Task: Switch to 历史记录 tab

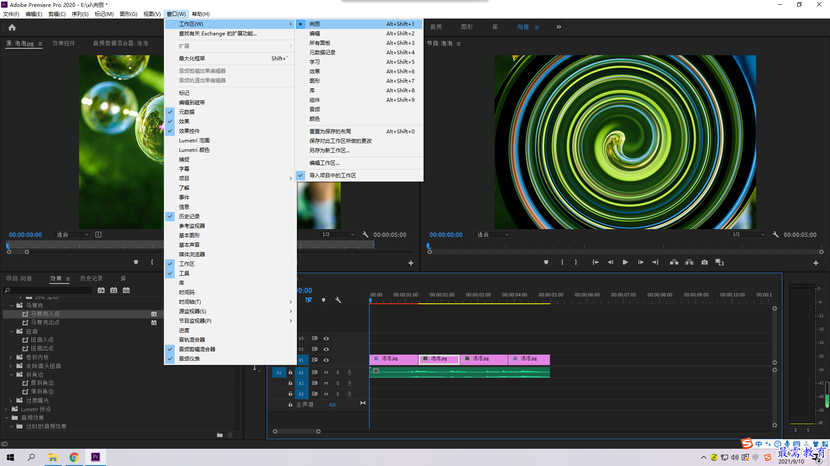Action: [91, 279]
